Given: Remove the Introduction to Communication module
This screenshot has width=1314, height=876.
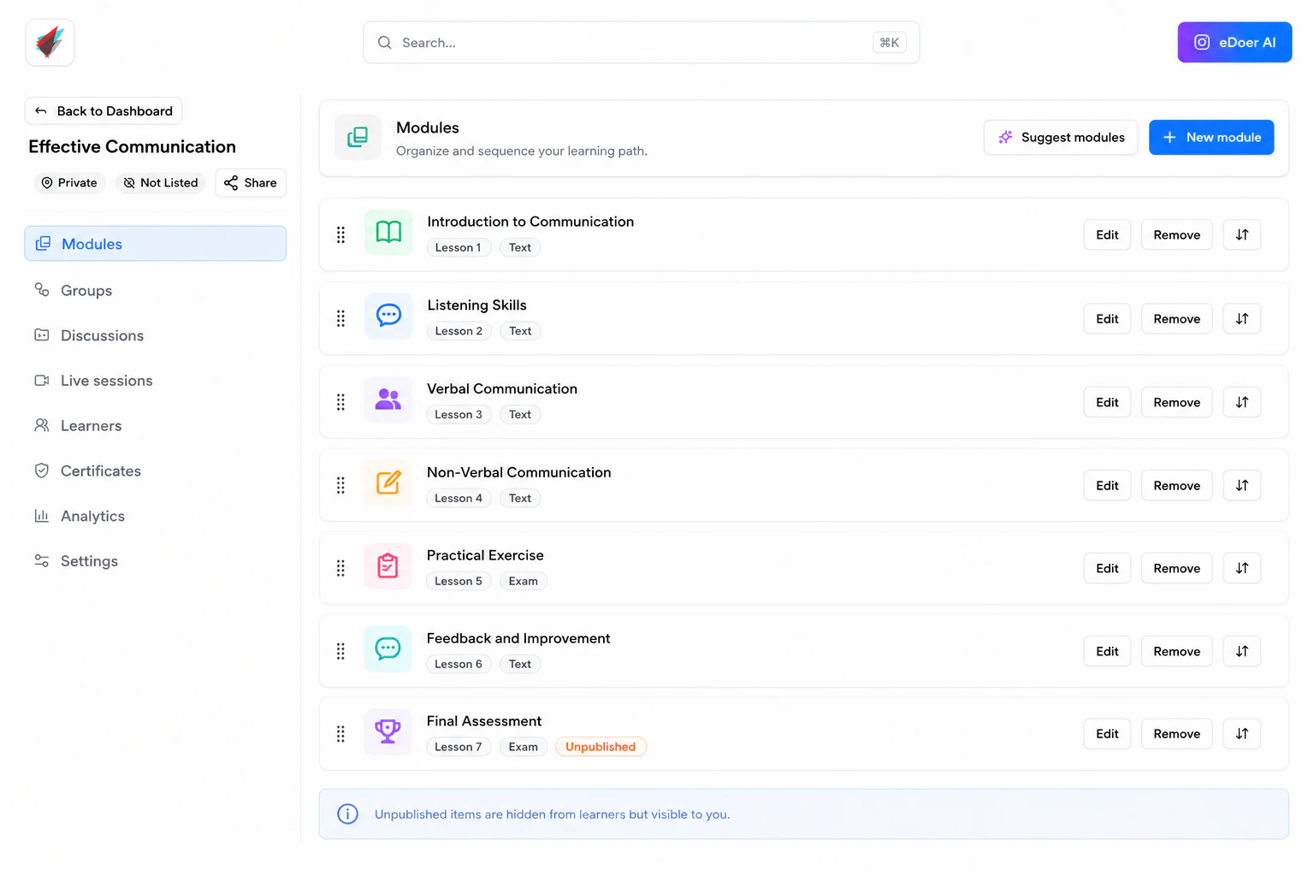Looking at the screenshot, I should [x=1176, y=234].
